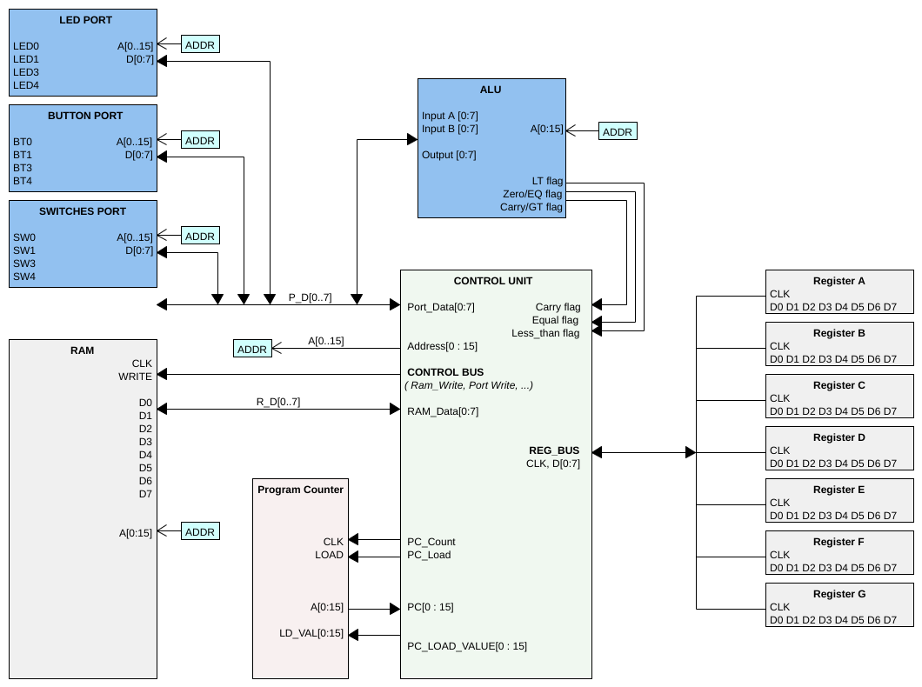Viewport: 922px width, 687px height.
Task: Click the ALU block title
Action: pos(491,90)
